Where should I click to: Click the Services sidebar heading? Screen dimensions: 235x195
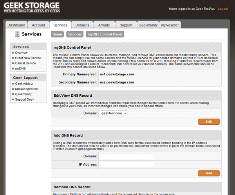[x=21, y=47]
